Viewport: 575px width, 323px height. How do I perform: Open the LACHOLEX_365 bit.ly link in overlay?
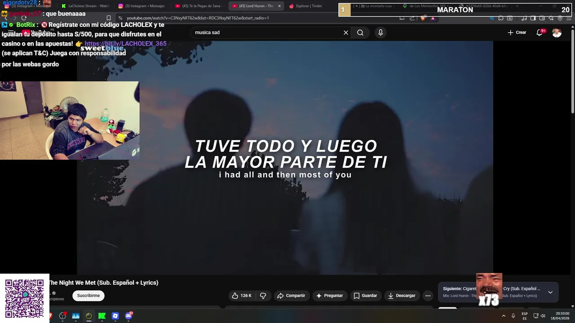click(125, 44)
